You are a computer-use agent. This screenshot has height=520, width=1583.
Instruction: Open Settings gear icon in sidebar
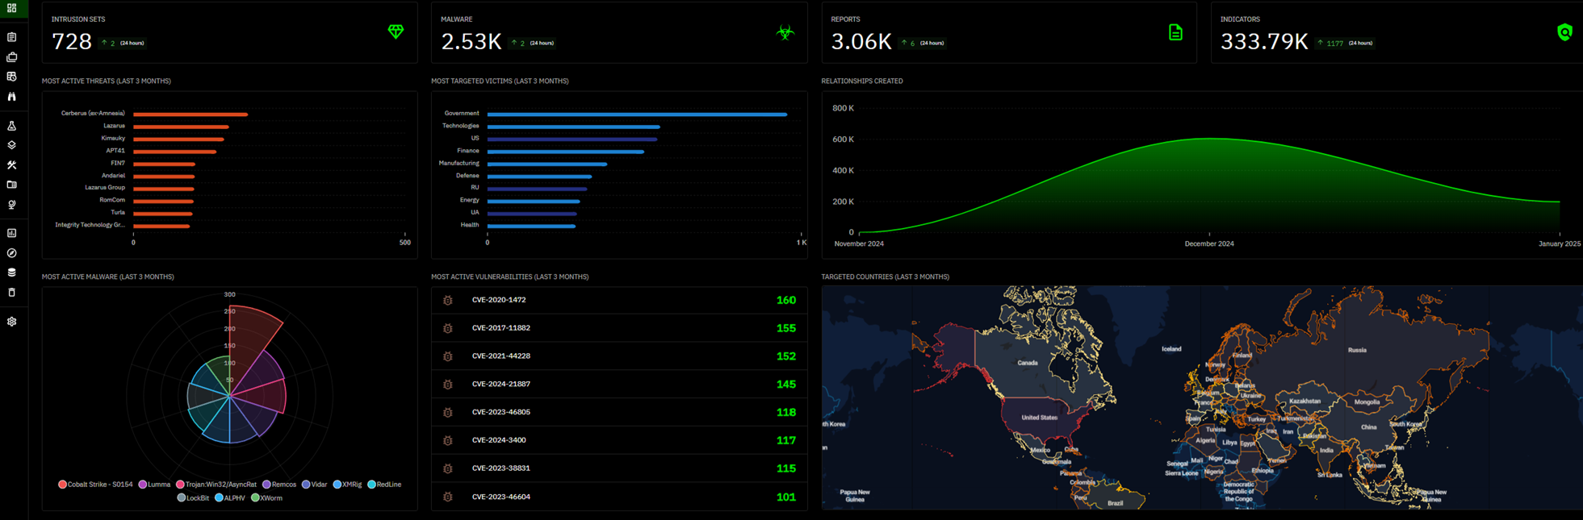(x=12, y=322)
